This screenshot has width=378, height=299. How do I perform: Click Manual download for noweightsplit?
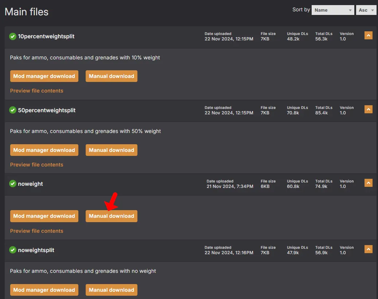tap(112, 290)
